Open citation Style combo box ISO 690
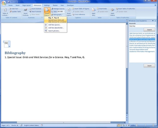The height and width of the screenshot is (128, 158). coord(61,11)
